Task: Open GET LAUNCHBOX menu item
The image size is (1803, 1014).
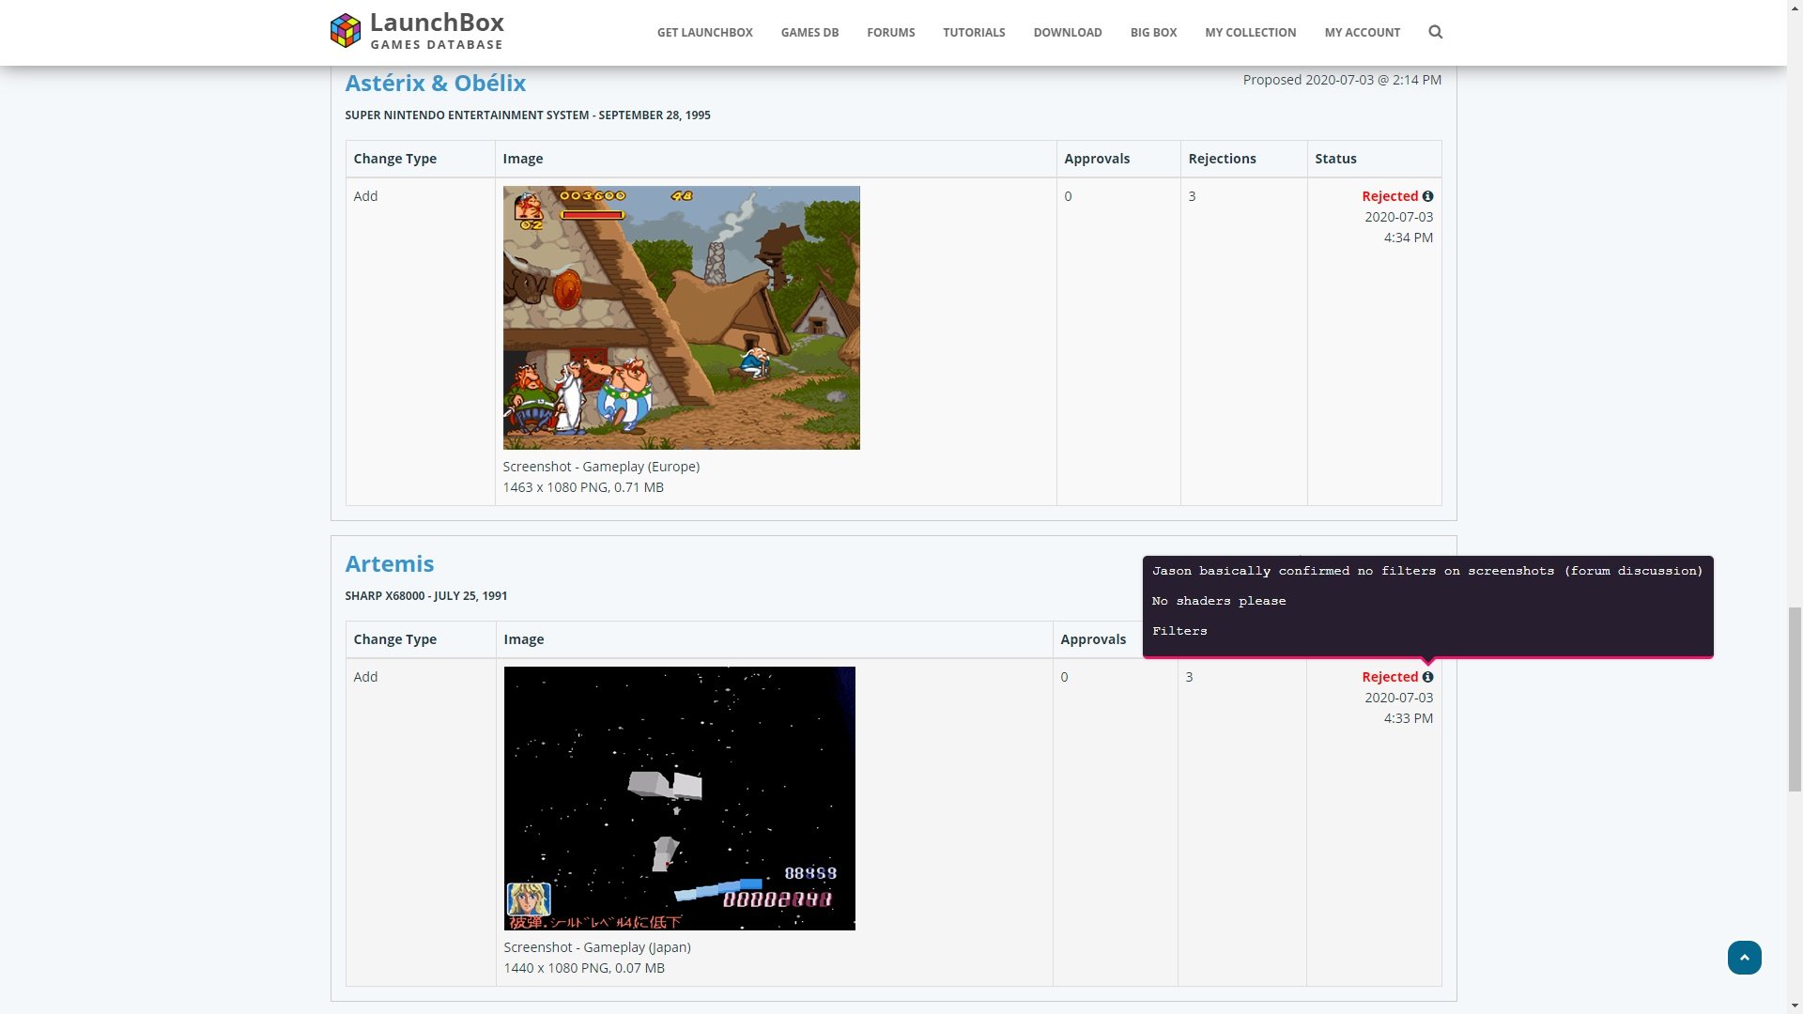Action: [x=704, y=32]
